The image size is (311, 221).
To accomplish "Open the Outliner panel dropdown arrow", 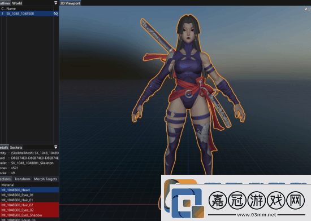I will (x=56, y=3).
